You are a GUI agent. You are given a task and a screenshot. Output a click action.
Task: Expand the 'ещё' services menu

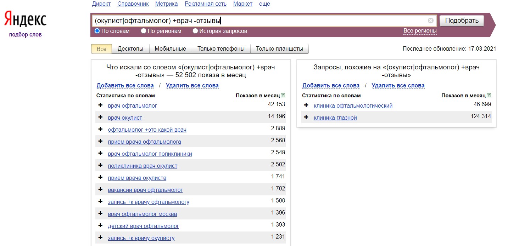click(x=264, y=4)
